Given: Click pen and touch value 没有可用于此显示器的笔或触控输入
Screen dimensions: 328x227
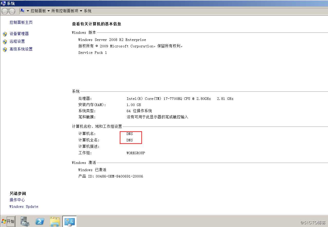Looking at the screenshot, I should pos(157,117).
